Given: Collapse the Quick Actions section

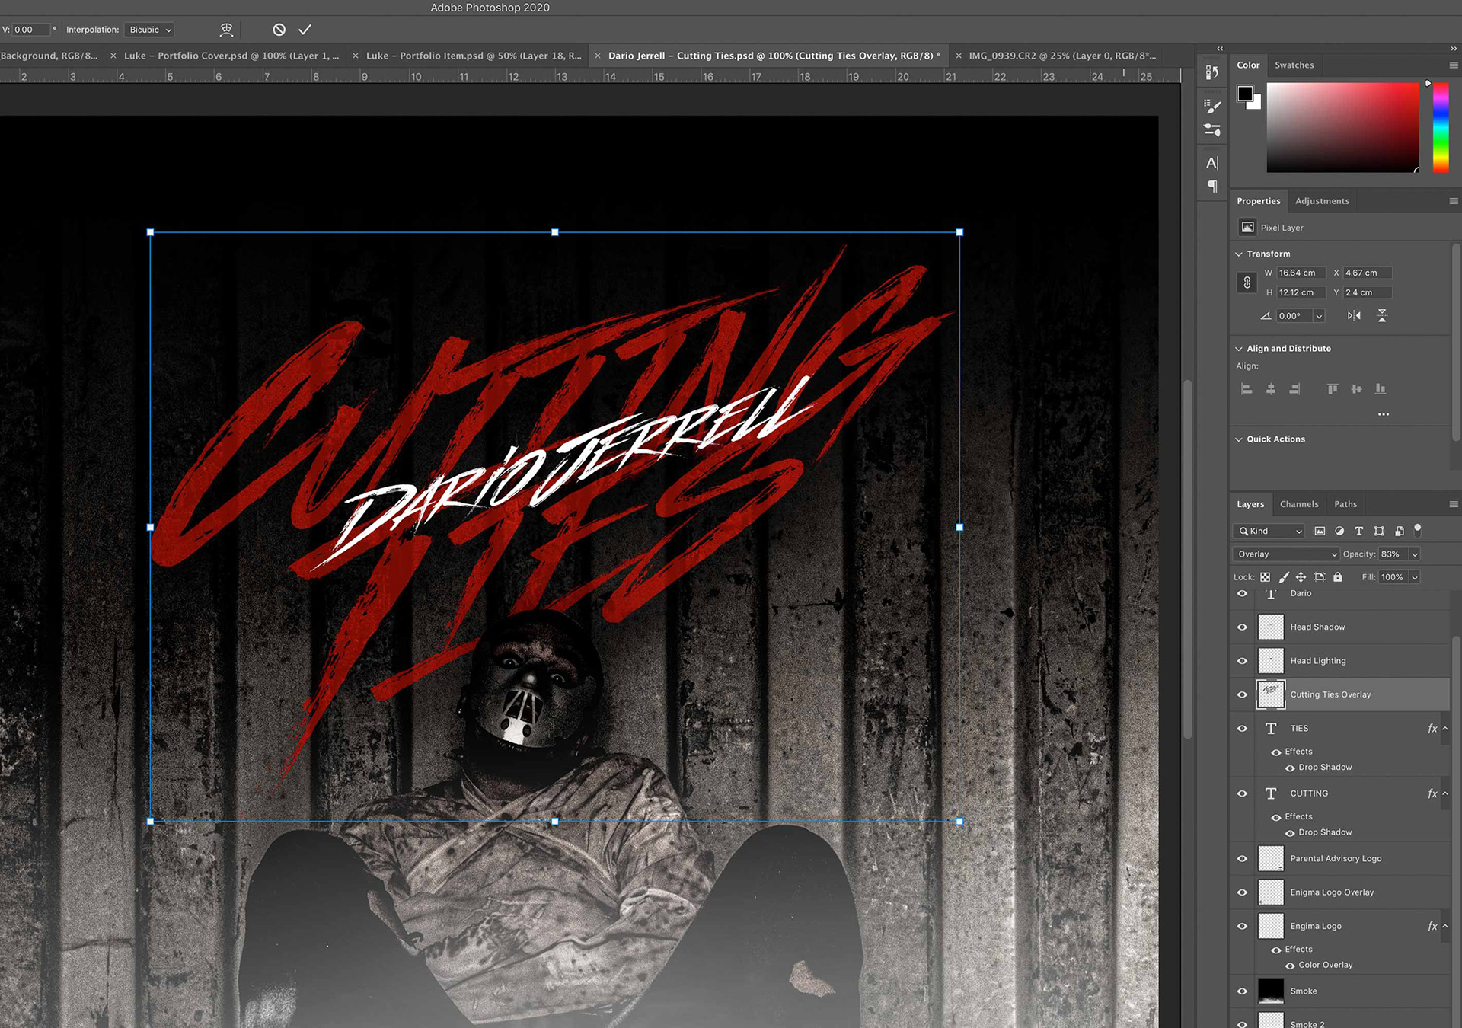Looking at the screenshot, I should tap(1239, 439).
